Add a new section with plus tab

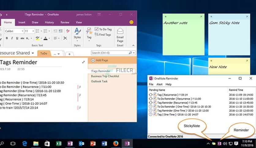pos(70,54)
